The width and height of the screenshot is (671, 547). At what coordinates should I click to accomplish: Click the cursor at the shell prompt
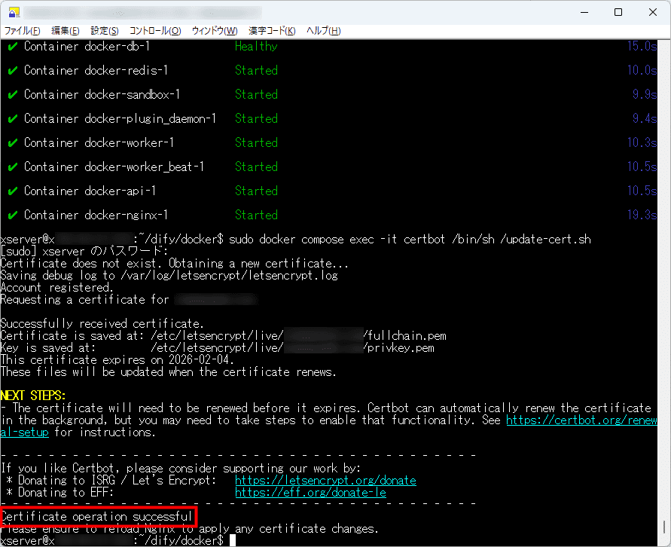[x=234, y=540]
